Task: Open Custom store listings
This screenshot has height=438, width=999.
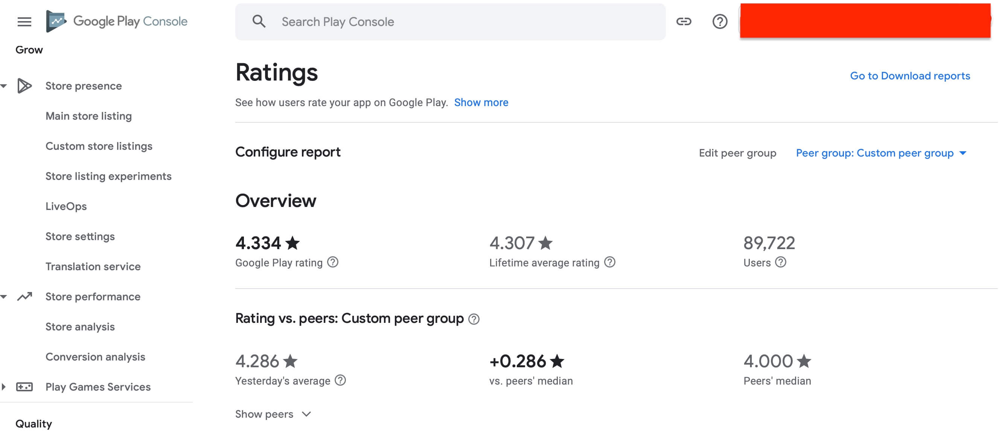Action: tap(99, 146)
